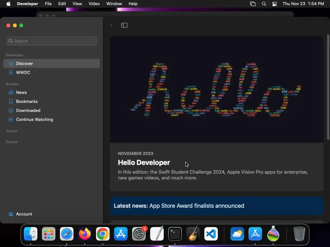Open the WWDC section
The width and height of the screenshot is (330, 247).
pyautogui.click(x=51, y=72)
